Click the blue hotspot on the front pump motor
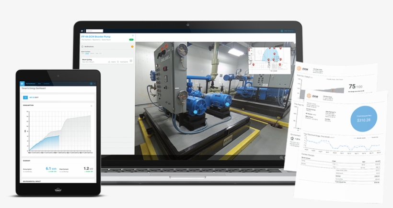 click(196, 112)
